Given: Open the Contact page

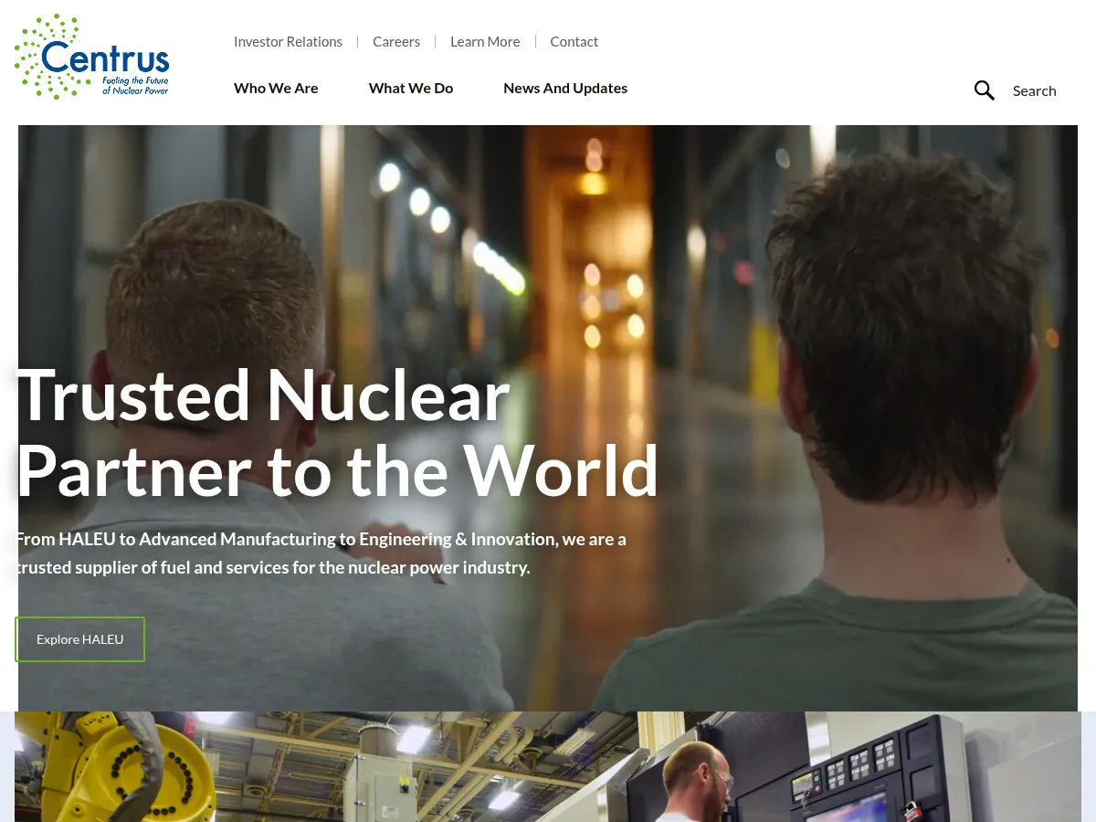Looking at the screenshot, I should [x=574, y=41].
